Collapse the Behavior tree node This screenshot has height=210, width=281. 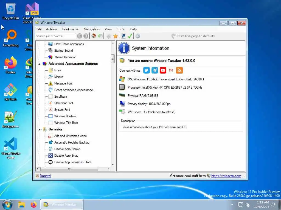tap(39, 130)
